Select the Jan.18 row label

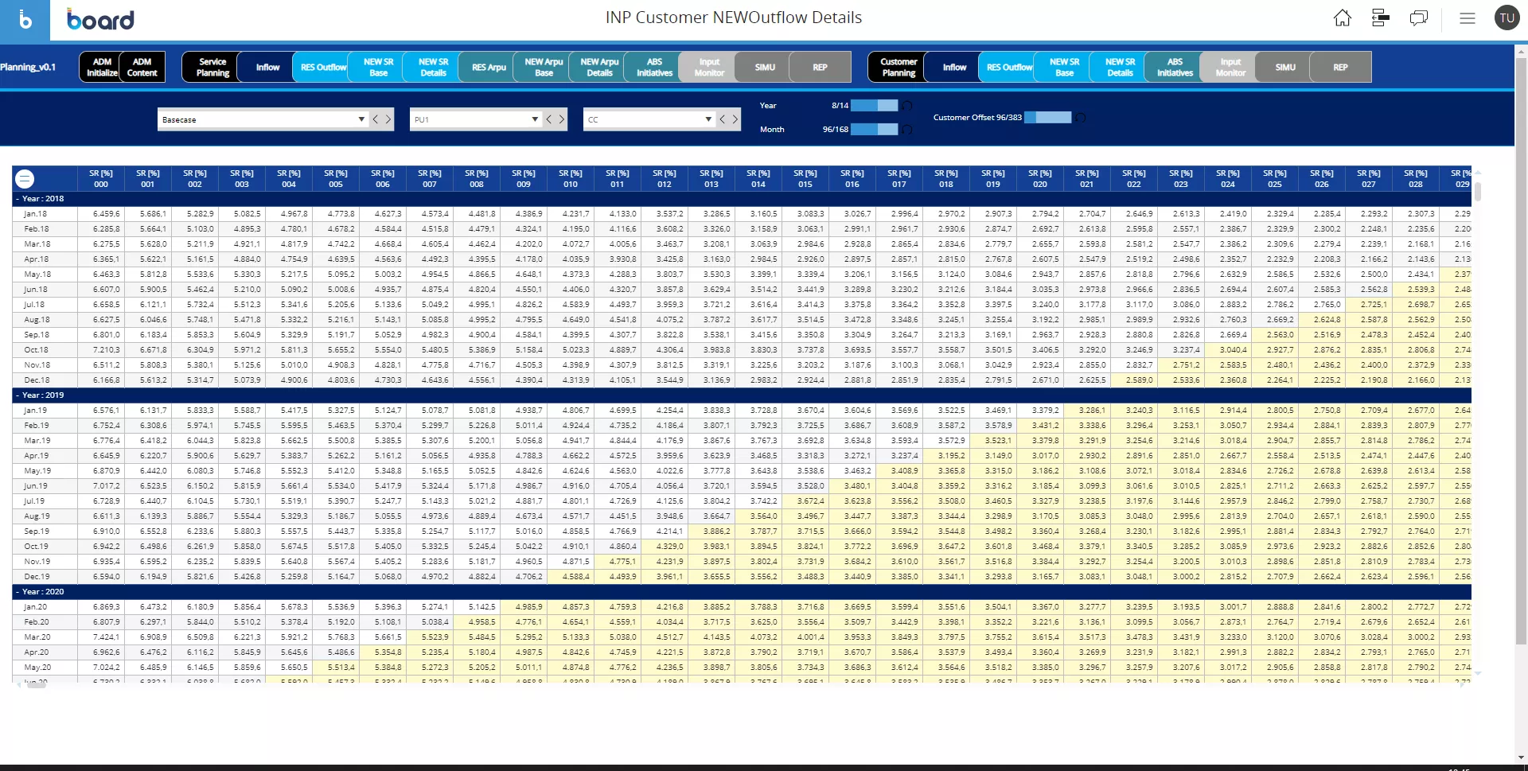tap(35, 214)
